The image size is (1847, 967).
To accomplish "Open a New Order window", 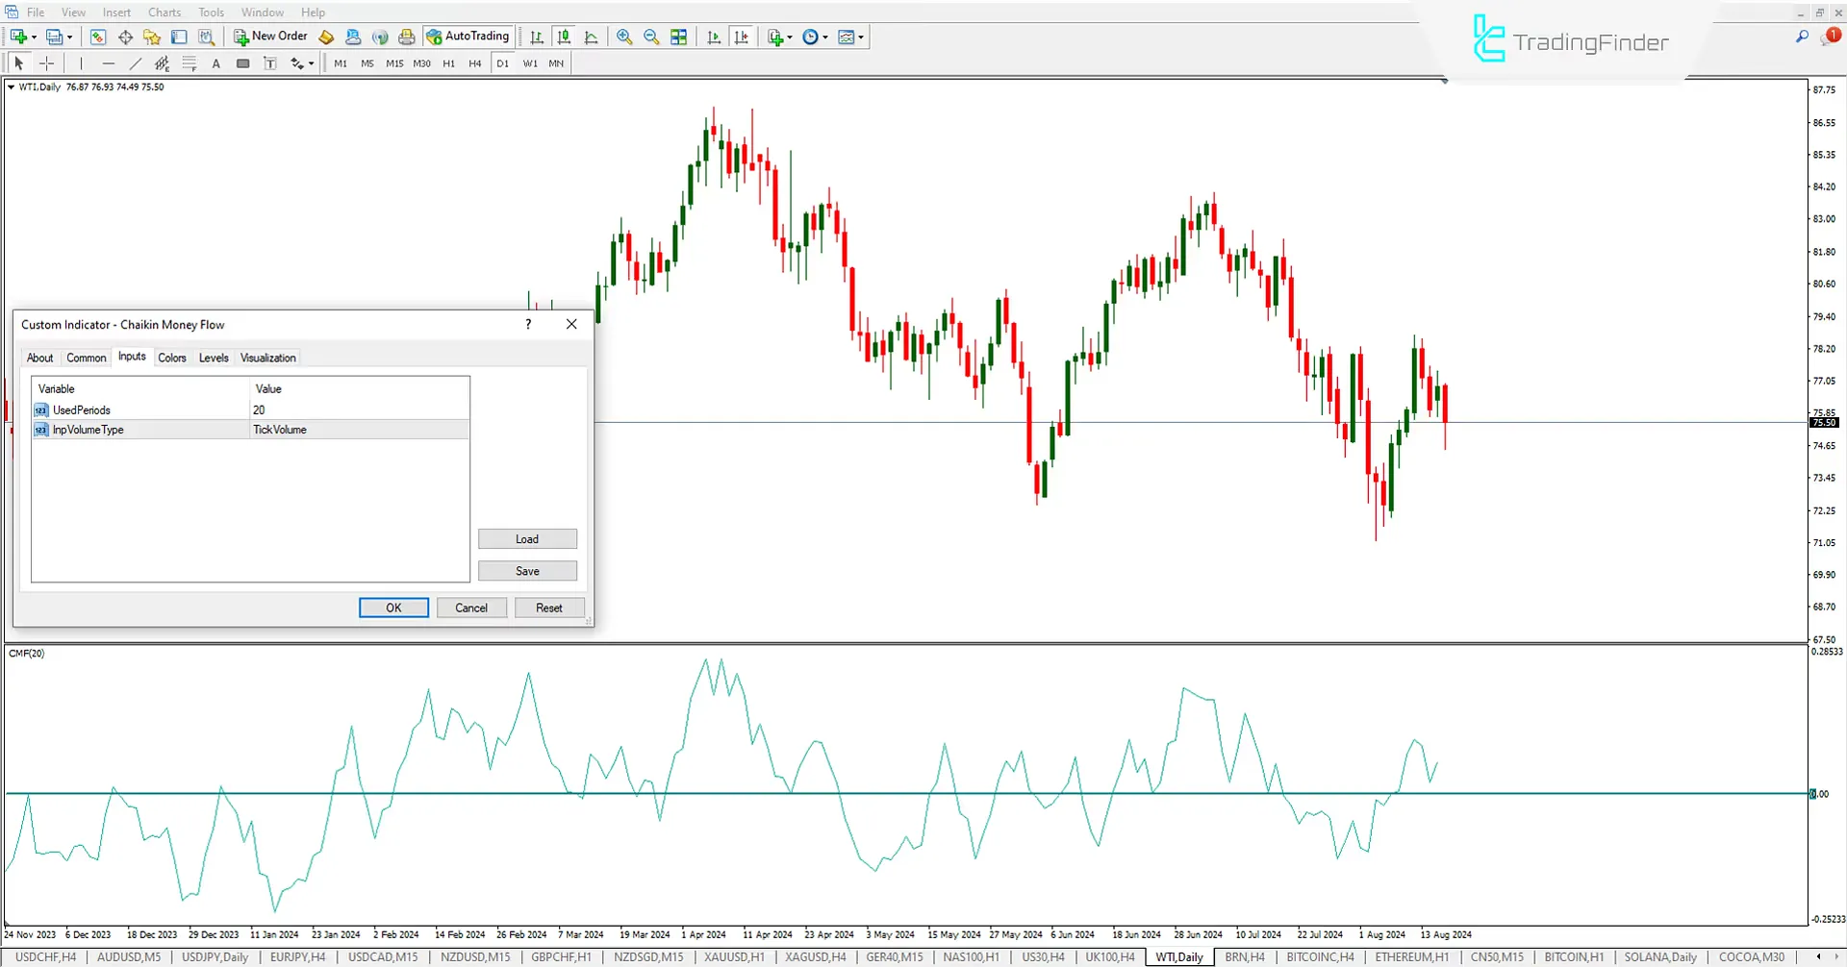I will coord(270,37).
